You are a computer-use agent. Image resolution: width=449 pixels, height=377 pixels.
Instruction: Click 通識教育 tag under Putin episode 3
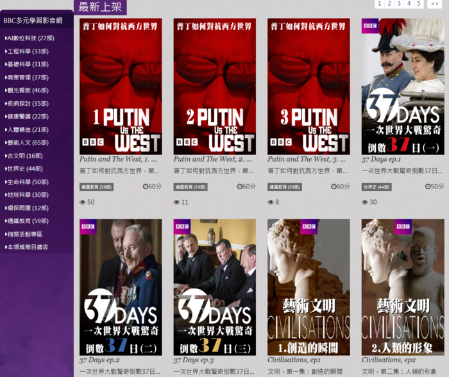coord(285,187)
